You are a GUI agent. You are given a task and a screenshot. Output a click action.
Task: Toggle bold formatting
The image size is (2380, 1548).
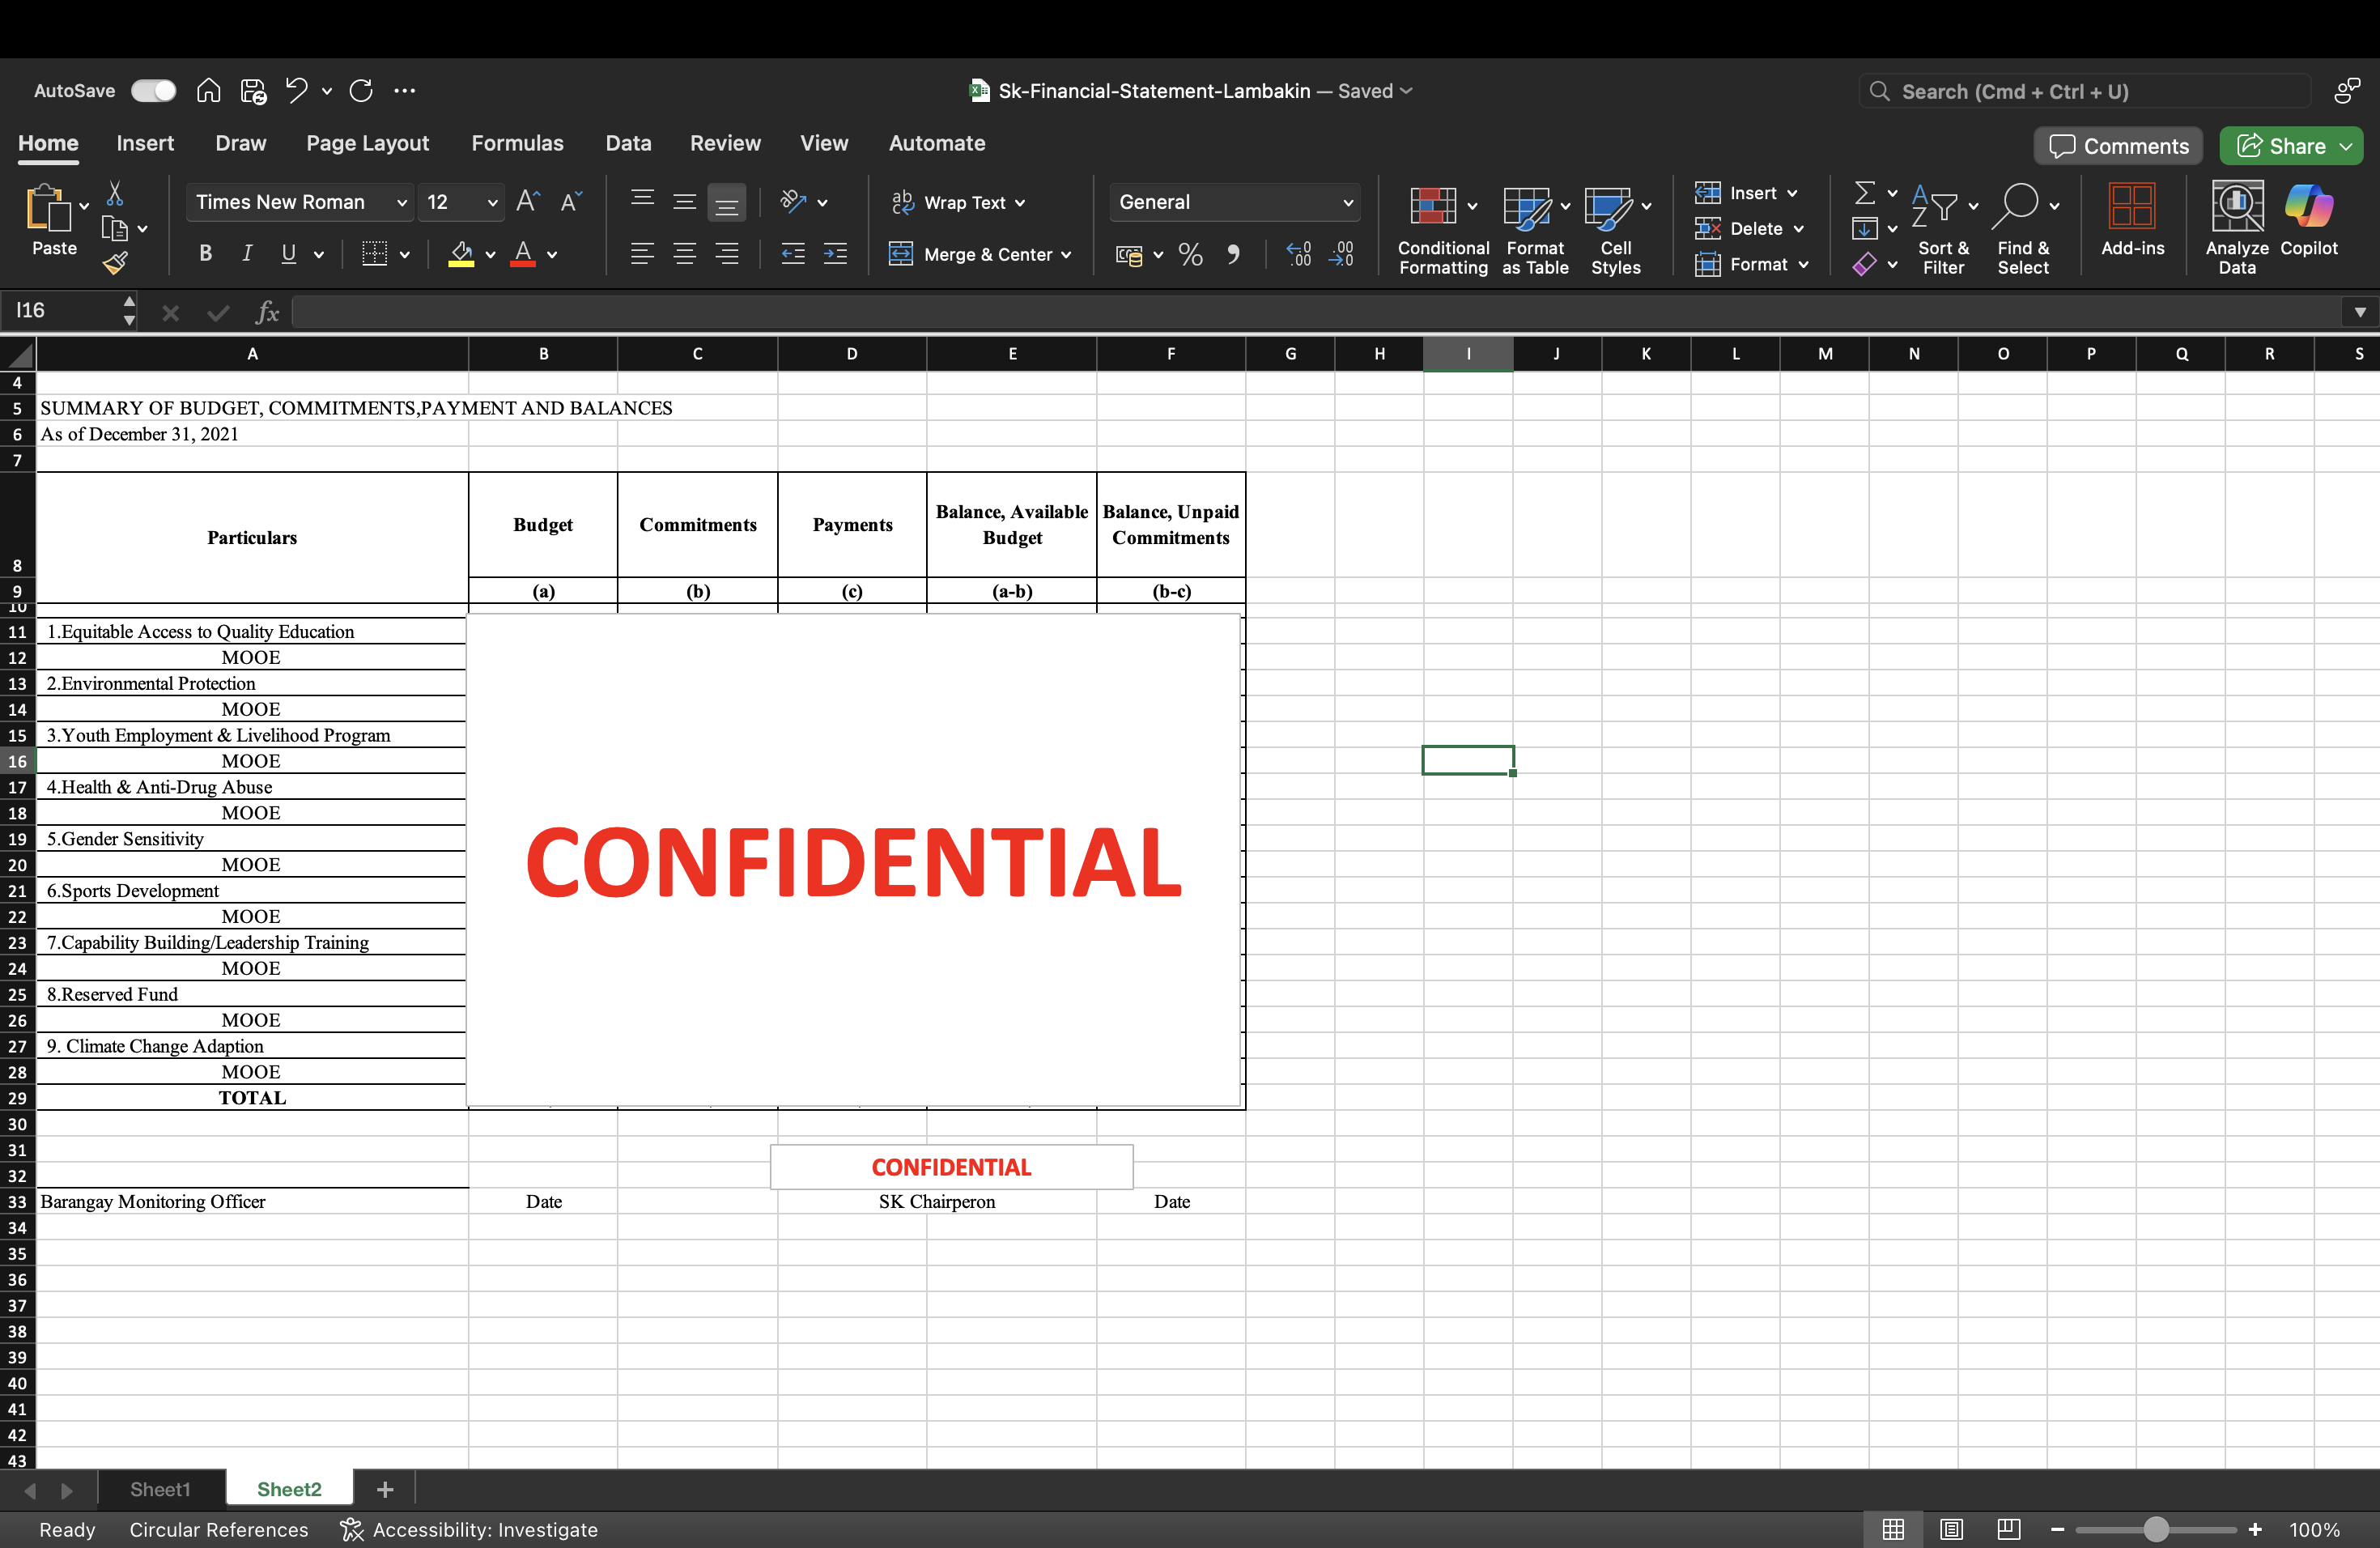click(x=205, y=254)
